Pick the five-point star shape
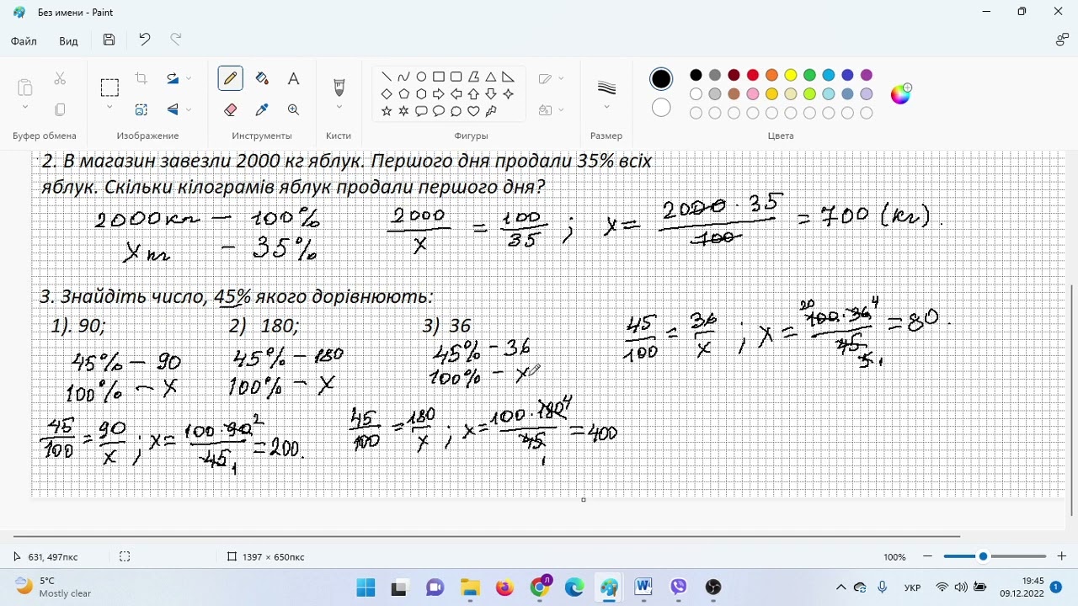 (x=387, y=111)
